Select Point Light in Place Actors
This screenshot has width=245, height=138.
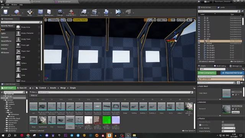pos(25,45)
